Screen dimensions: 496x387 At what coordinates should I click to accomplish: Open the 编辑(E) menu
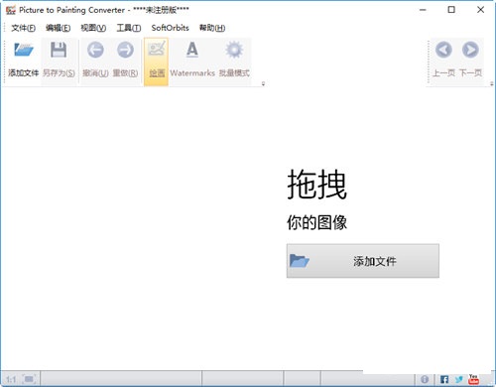59,28
